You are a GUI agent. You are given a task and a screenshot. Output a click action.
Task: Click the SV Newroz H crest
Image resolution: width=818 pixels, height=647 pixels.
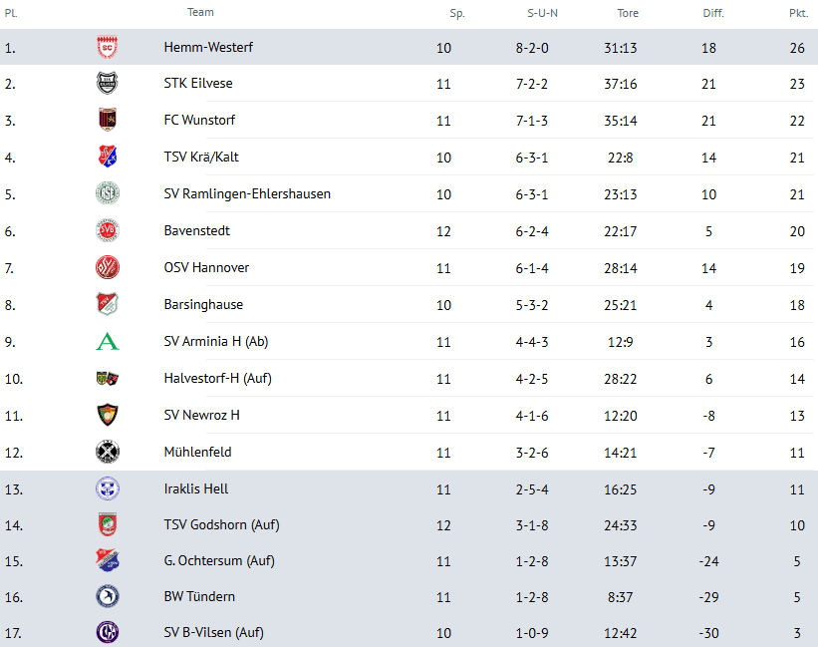(x=107, y=416)
